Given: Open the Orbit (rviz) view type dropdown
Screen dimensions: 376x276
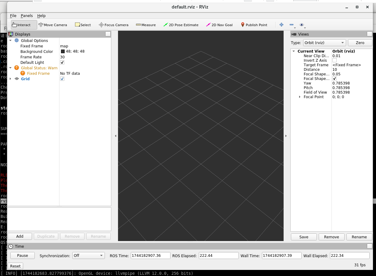Looking at the screenshot, I should (324, 43).
